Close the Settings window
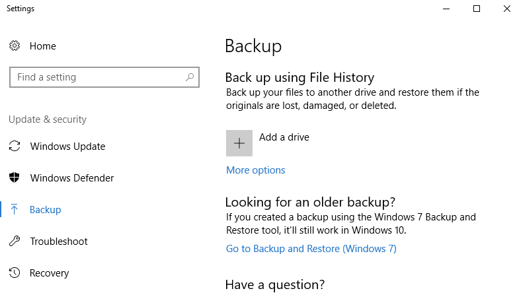The width and height of the screenshot is (517, 293). (x=507, y=9)
